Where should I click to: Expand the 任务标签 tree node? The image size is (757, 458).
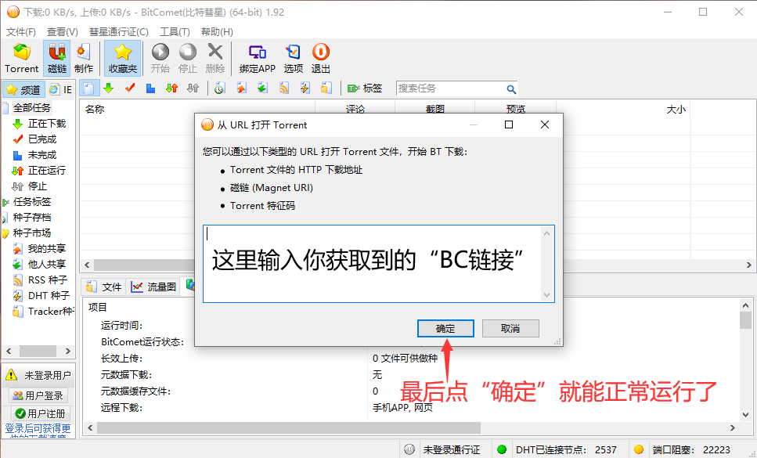point(5,202)
